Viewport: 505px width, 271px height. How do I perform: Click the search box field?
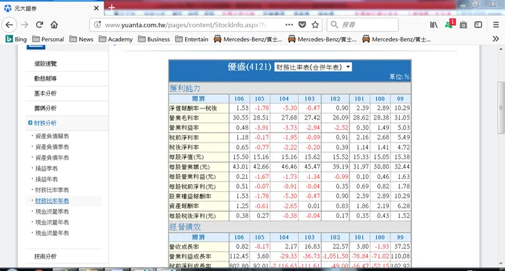point(362,25)
